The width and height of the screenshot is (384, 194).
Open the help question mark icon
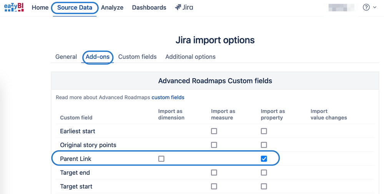coord(366,7)
